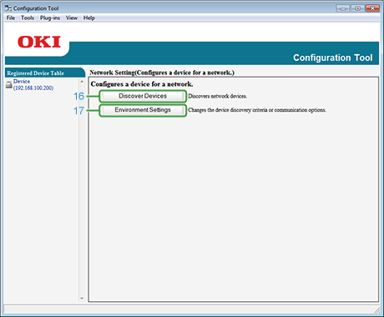Click the OKI logo
The width and height of the screenshot is (384, 317).
[39, 42]
